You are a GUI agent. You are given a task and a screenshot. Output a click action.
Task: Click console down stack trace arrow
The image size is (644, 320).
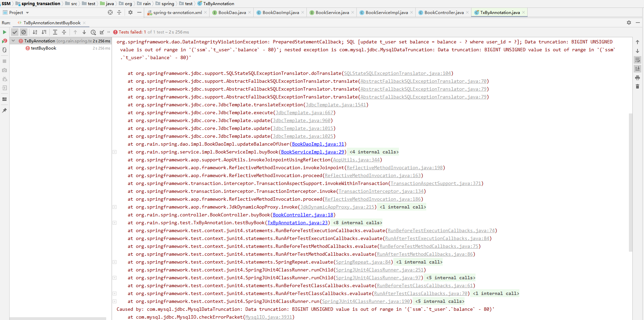click(637, 51)
